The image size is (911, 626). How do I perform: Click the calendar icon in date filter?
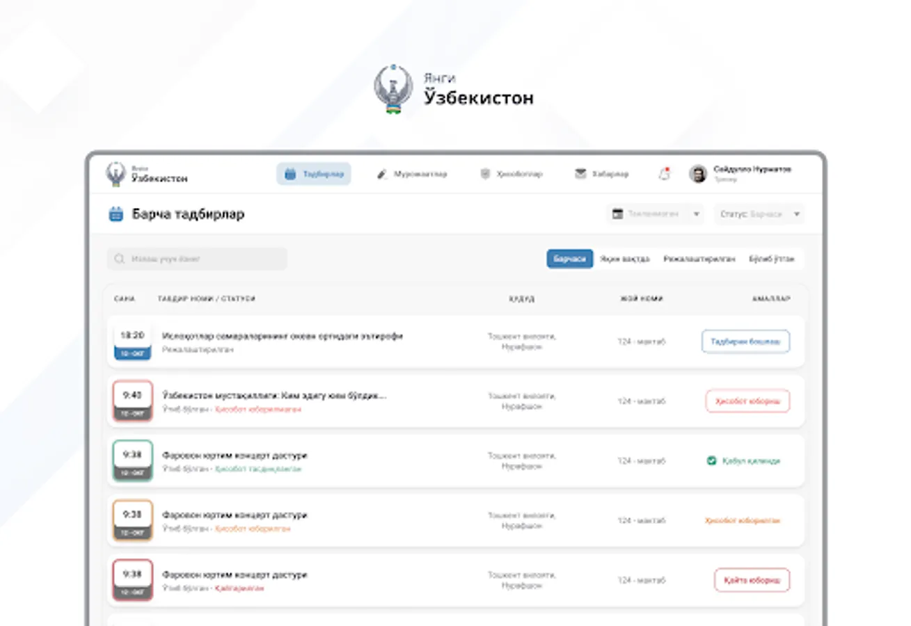(x=617, y=214)
